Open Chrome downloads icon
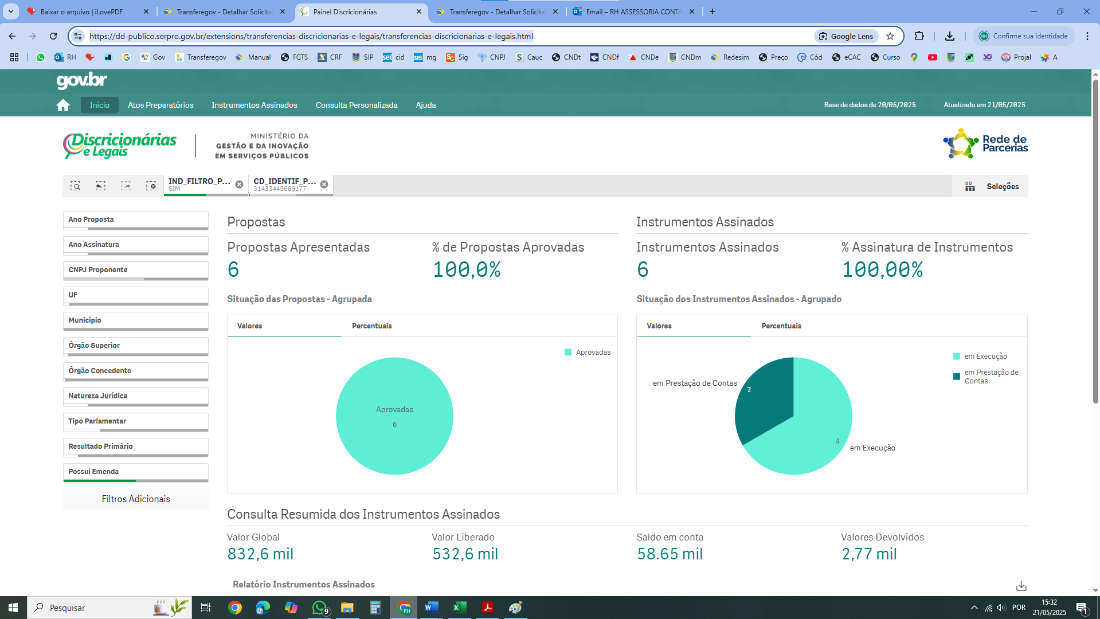Screen dimensions: 1100x619 [x=950, y=36]
